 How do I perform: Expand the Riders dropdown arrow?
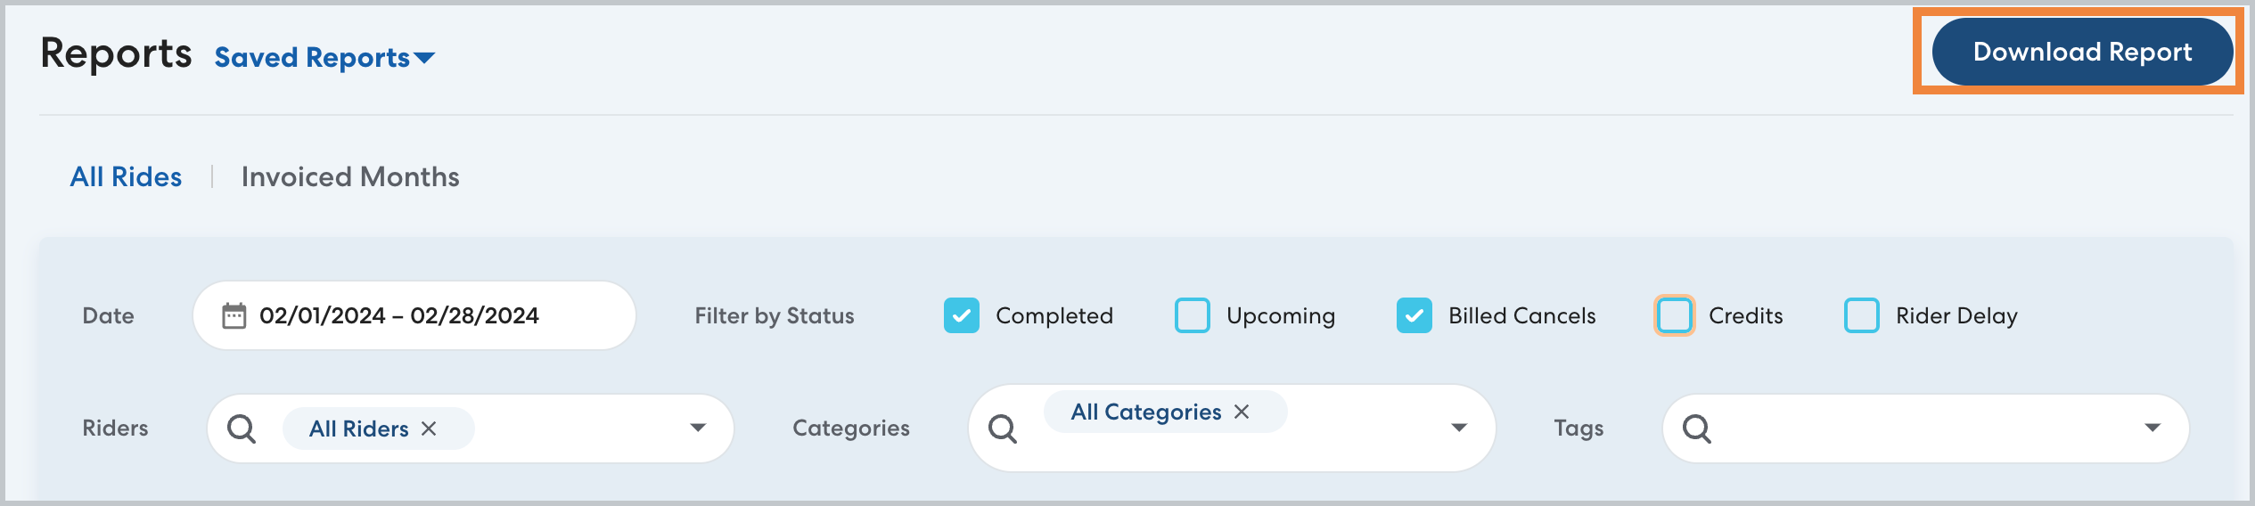(698, 428)
